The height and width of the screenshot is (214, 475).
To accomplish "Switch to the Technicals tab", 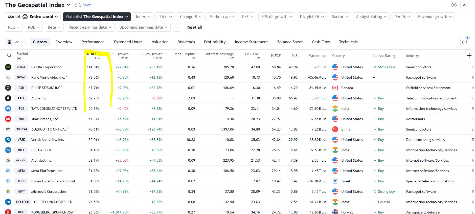I will point(348,42).
